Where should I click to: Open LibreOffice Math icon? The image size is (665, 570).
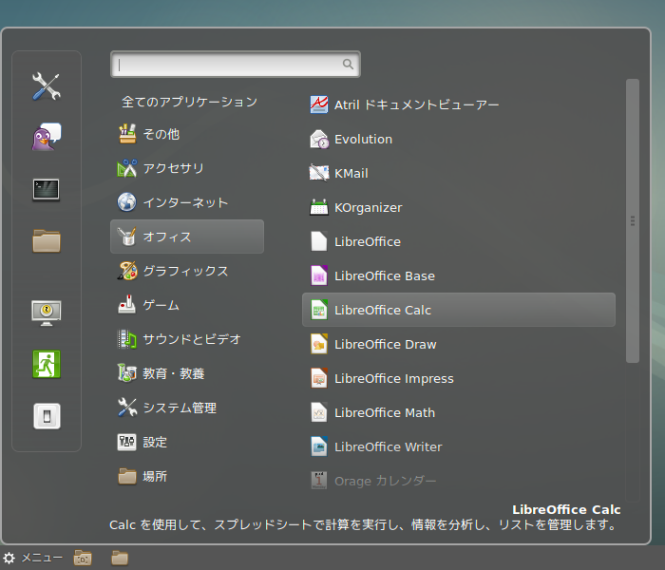319,412
